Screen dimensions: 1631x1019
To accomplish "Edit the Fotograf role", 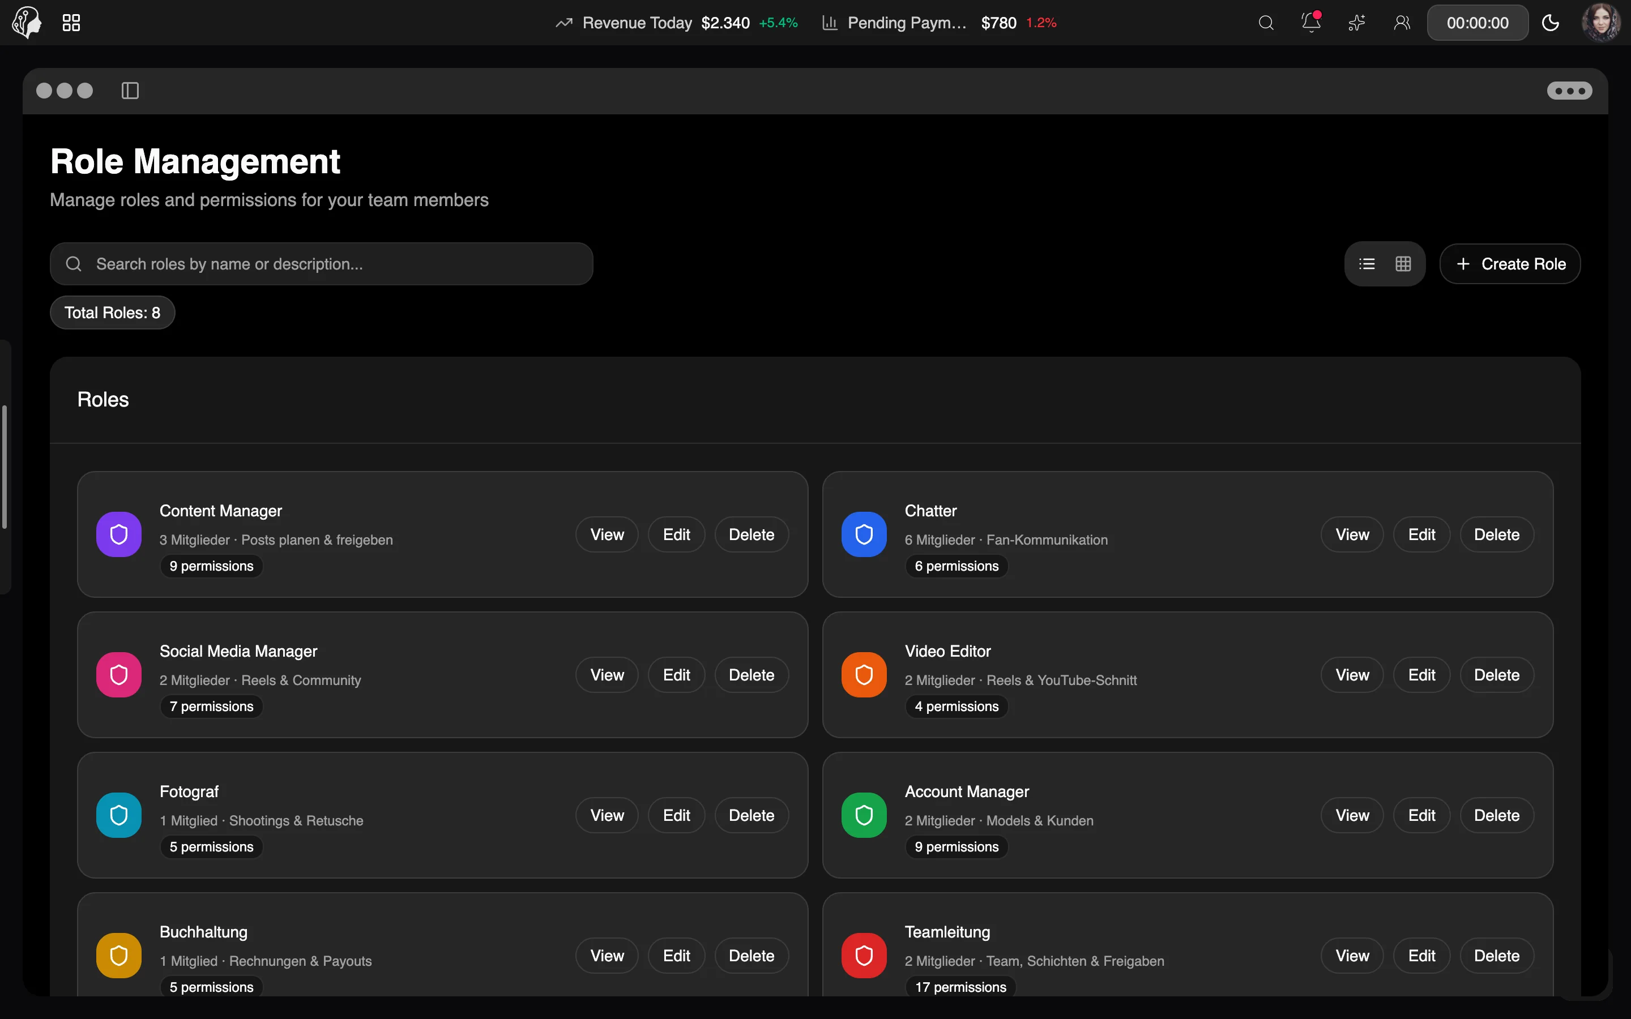I will click(676, 815).
